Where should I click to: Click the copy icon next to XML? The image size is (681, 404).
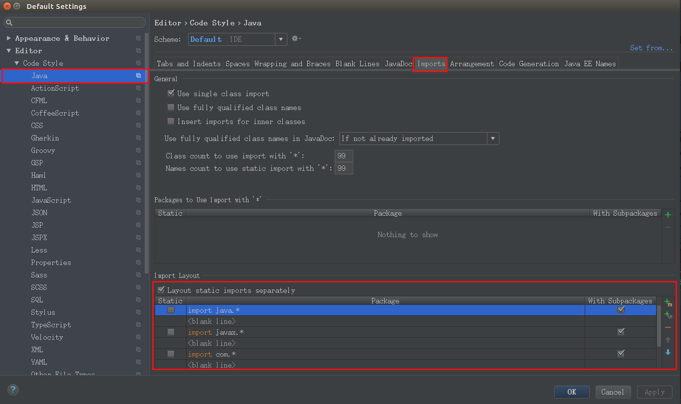pos(138,350)
